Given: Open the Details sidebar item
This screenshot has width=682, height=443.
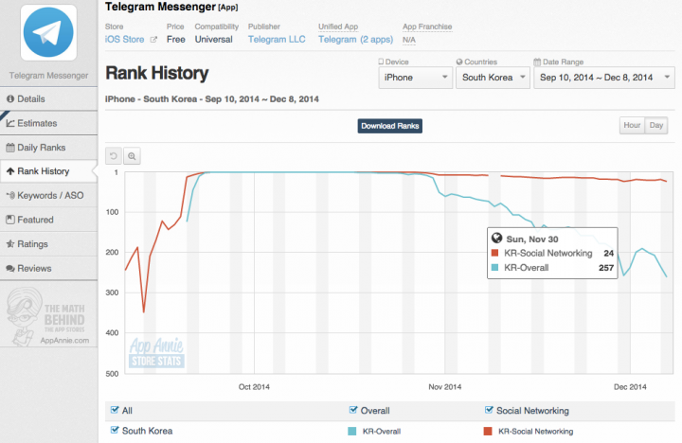Looking at the screenshot, I should click(x=48, y=99).
